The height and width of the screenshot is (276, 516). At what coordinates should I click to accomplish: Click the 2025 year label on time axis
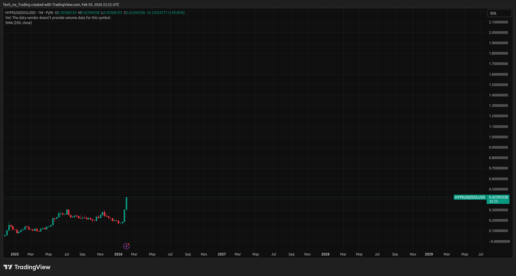coord(15,254)
